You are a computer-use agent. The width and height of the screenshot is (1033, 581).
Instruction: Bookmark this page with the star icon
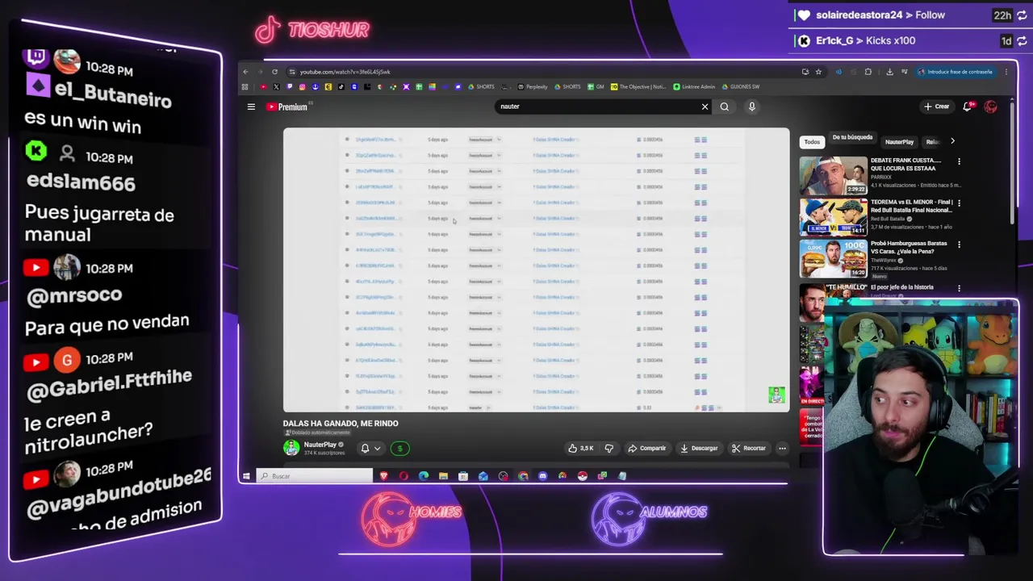pyautogui.click(x=818, y=72)
